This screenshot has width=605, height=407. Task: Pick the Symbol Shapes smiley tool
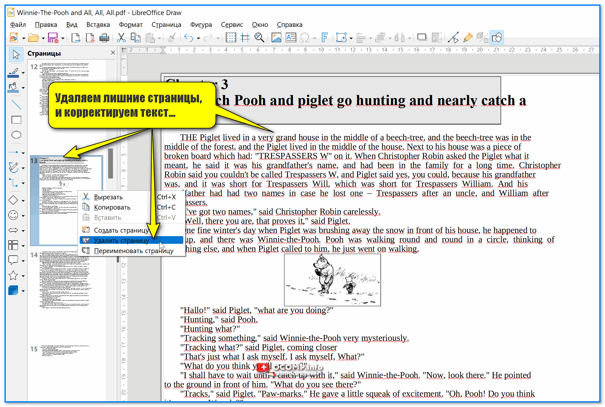click(x=13, y=215)
